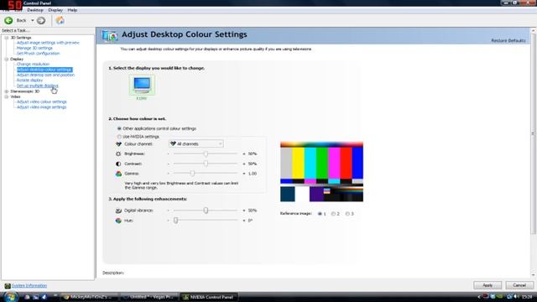Open the Colour channel dropdown
Viewport: 537px width, 302px height.
[x=196, y=143]
